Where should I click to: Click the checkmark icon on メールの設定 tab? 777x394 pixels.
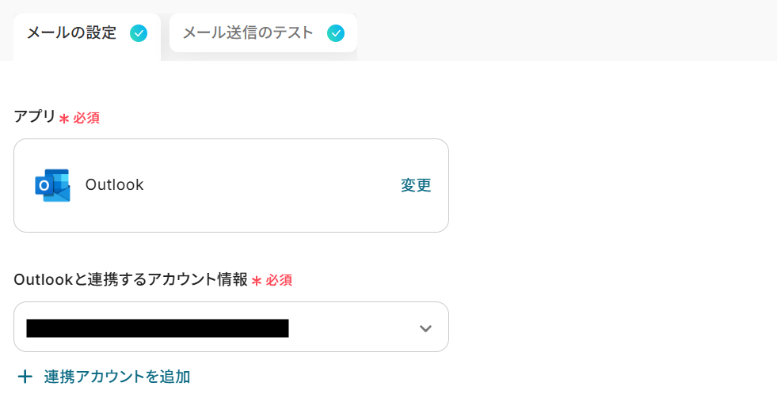pyautogui.click(x=139, y=33)
